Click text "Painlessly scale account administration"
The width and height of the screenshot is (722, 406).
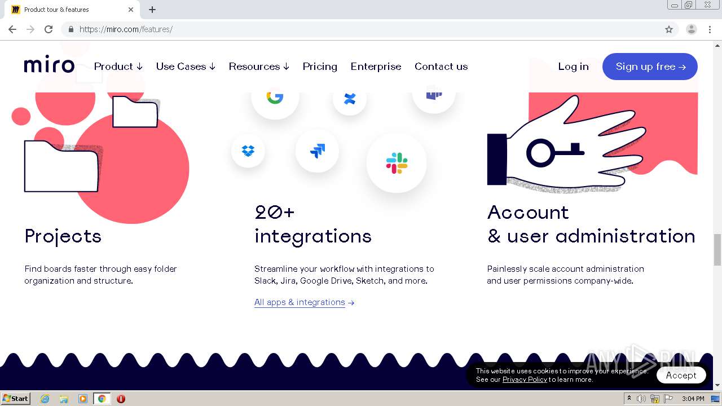click(566, 269)
